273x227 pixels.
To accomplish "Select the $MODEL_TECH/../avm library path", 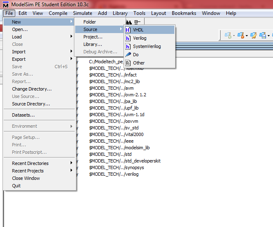I will 111,88.
